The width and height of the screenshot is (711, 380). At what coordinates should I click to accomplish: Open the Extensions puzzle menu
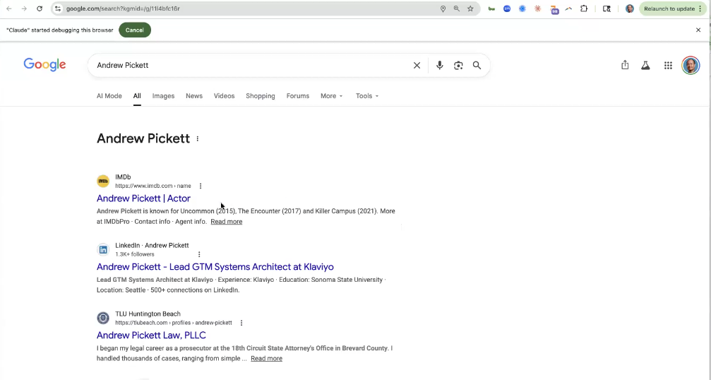coord(584,8)
